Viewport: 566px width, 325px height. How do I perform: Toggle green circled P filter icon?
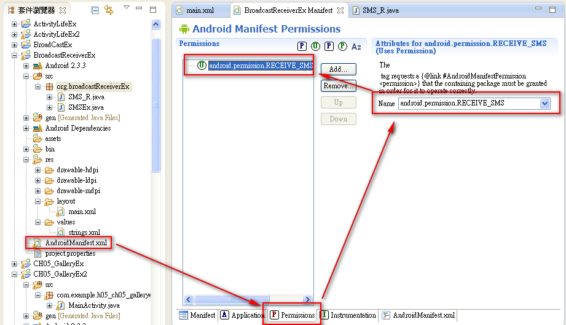[342, 46]
